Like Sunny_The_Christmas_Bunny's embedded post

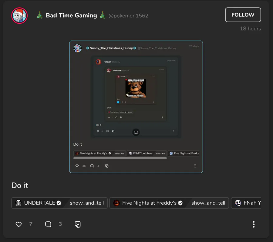point(77,166)
